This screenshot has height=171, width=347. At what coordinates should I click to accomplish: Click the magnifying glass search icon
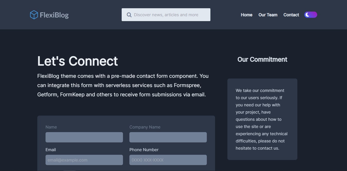129,15
